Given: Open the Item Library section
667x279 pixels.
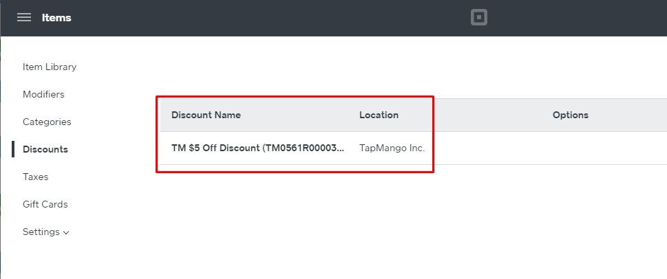Looking at the screenshot, I should pos(50,67).
